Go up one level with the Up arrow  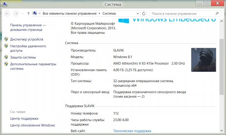coord(28,13)
